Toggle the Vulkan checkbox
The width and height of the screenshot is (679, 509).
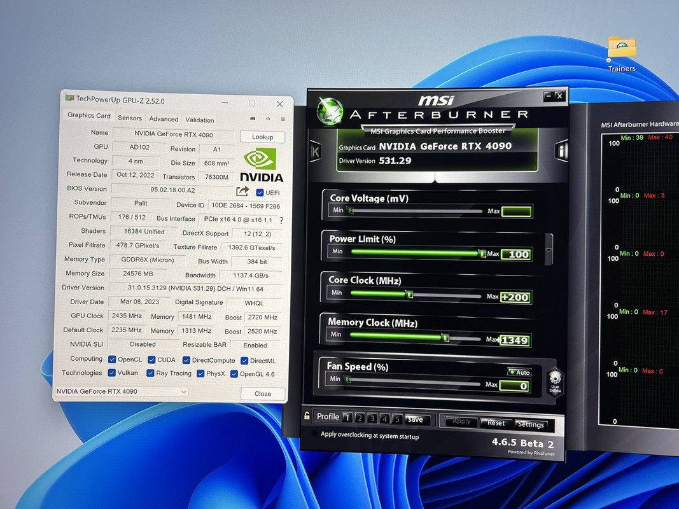point(112,373)
